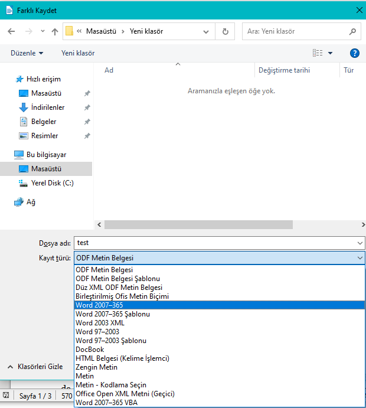Collapse the Kayıt türü combo box
The image size is (366, 408).
pos(360,258)
